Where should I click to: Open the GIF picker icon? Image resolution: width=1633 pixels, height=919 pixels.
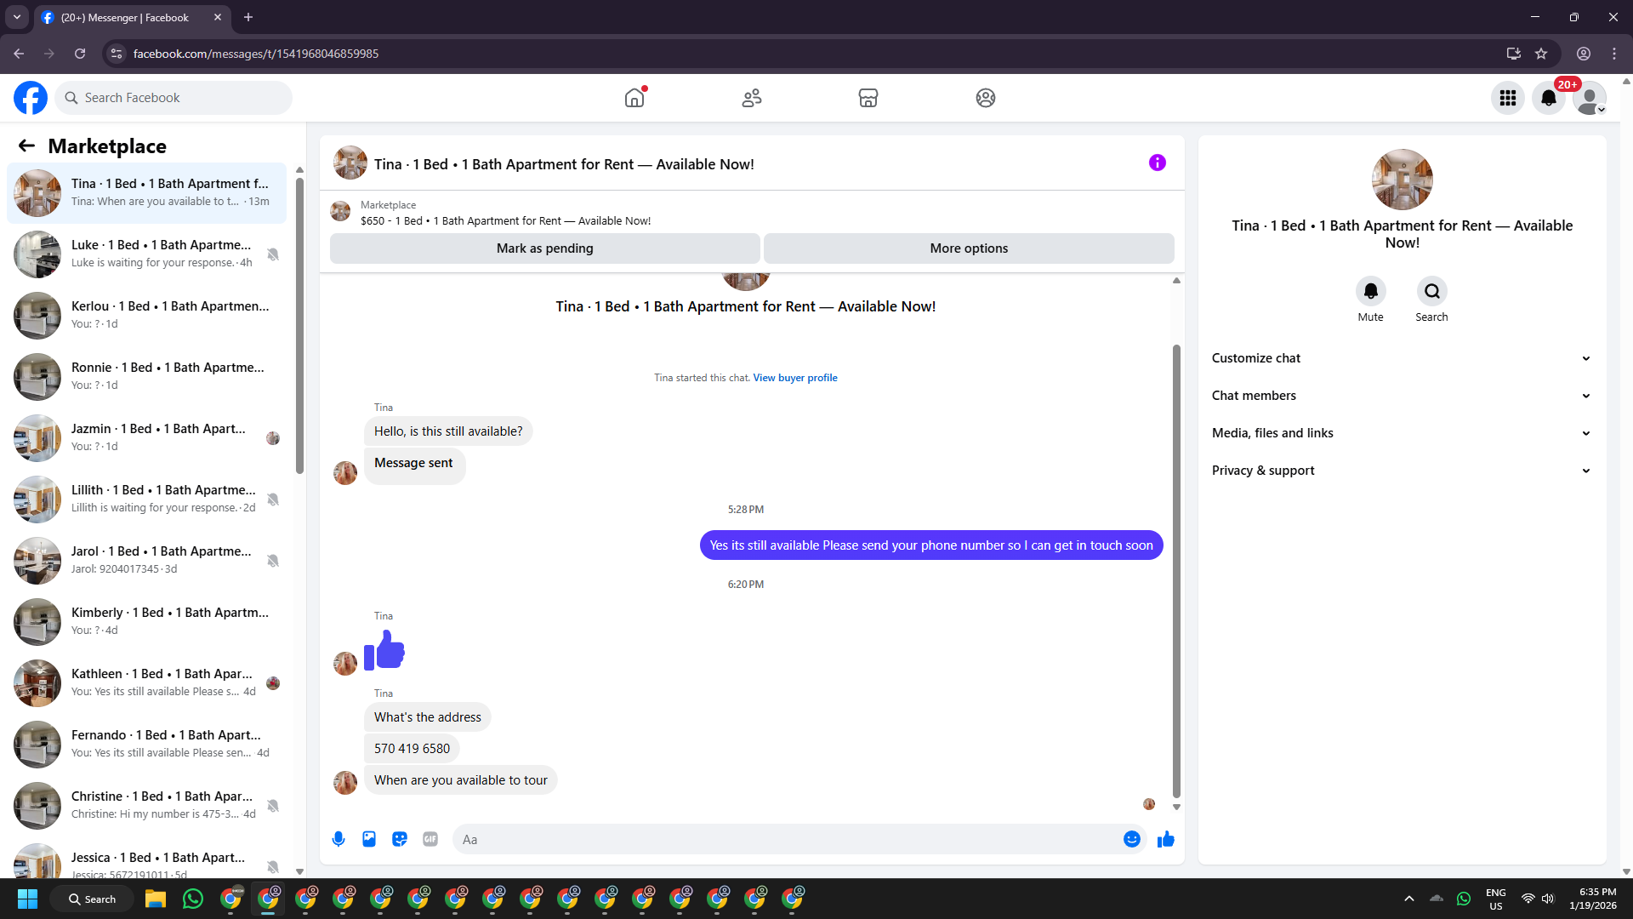(430, 839)
